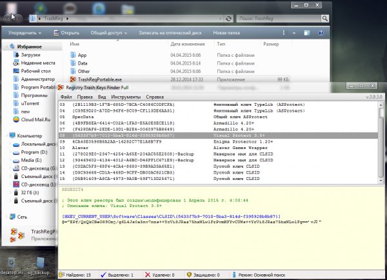Image resolution: width=387 pixels, height=280 pixels.
Task: Click the Forward navigation arrow in Explorer
Action: click(19, 18)
